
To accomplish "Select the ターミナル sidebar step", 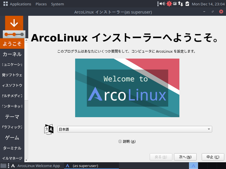I will coord(12,148).
